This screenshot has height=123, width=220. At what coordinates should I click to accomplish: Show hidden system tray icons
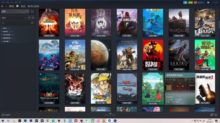(x=192, y=121)
